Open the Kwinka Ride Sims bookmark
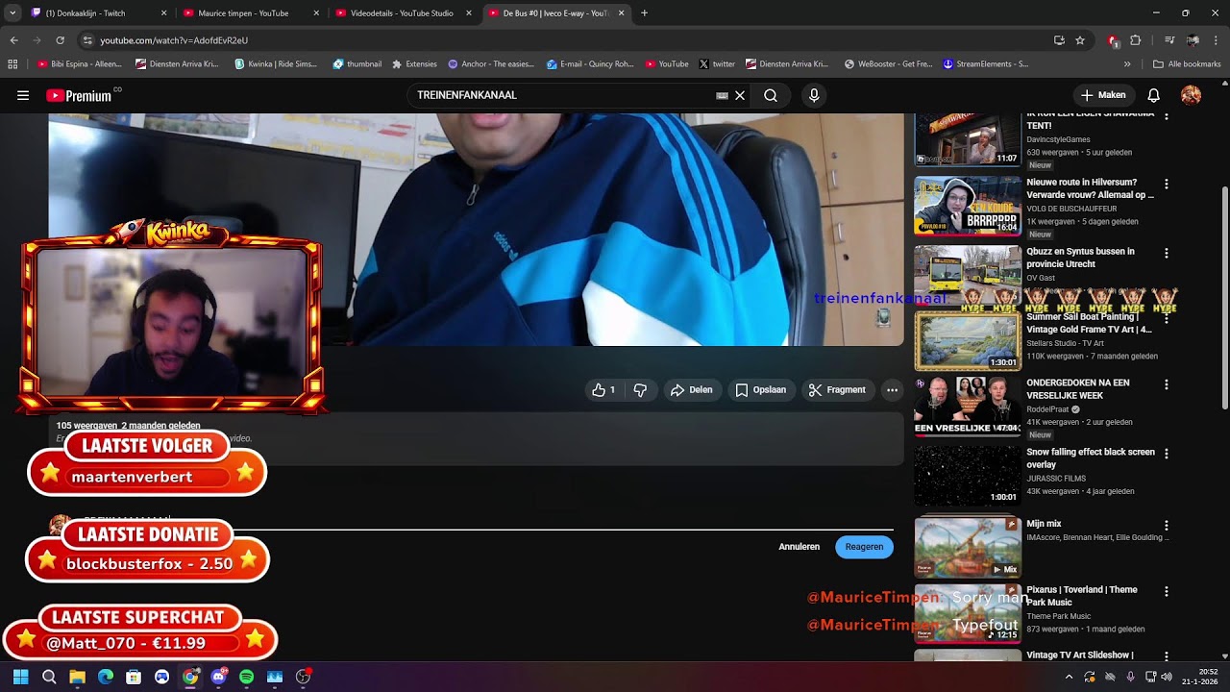This screenshot has width=1230, height=692. [x=275, y=64]
